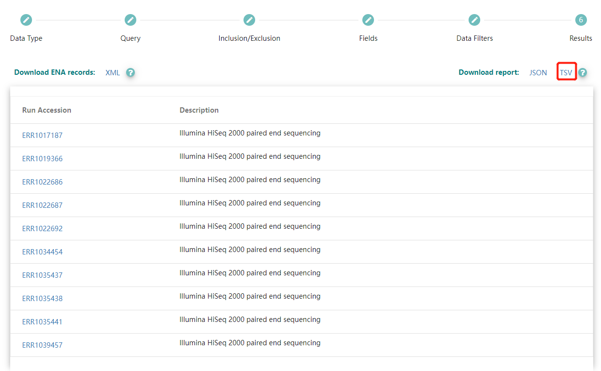Go to the Query step label

tap(130, 38)
